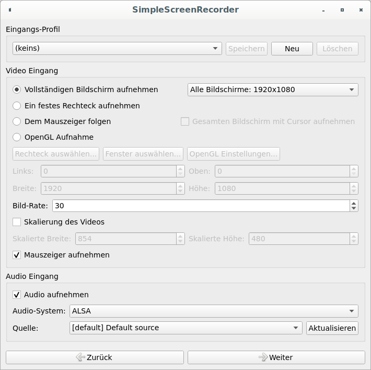Image resolution: width=371 pixels, height=370 pixels.
Task: Open Alle Bildschirme 1920x1080 dropdown
Action: tap(273, 89)
